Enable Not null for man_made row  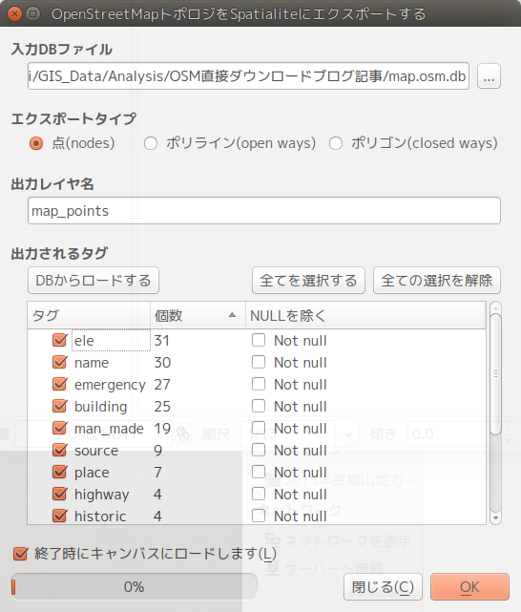click(259, 428)
